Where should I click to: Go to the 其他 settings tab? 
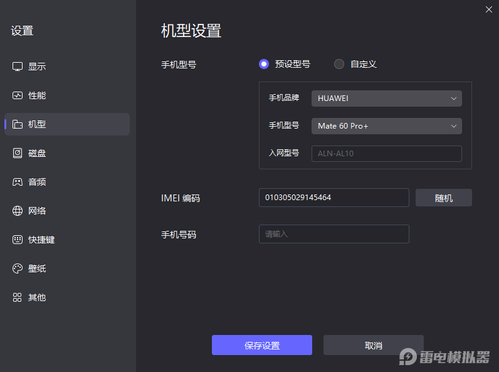(x=67, y=297)
